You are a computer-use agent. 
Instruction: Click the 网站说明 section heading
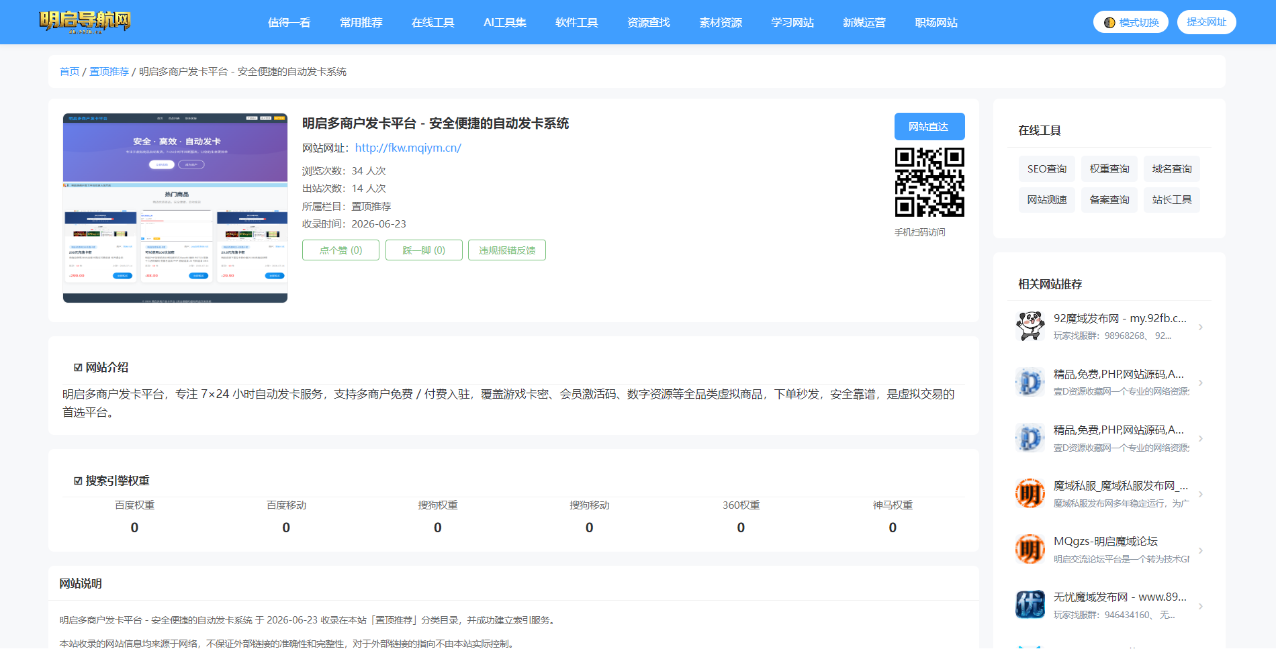coord(81,583)
